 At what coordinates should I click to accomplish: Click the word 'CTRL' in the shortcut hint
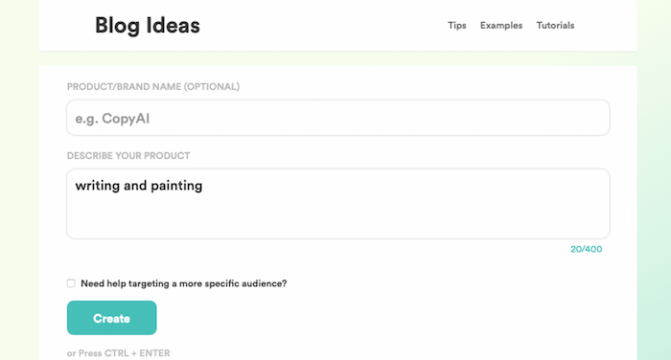click(116, 353)
